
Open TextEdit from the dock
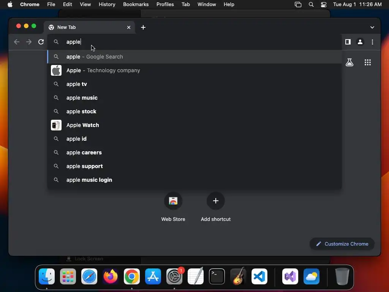[196, 276]
